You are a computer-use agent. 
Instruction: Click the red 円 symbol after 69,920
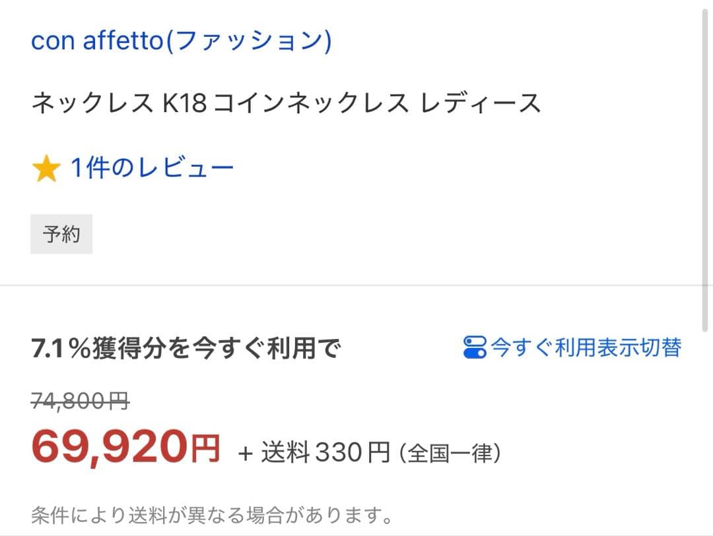click(205, 450)
